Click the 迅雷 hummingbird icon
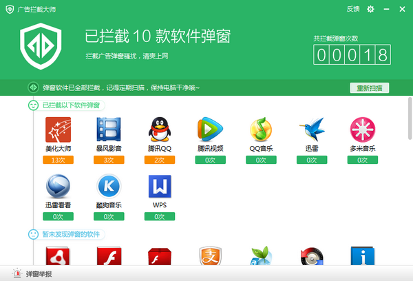The image size is (413, 281). [312, 129]
